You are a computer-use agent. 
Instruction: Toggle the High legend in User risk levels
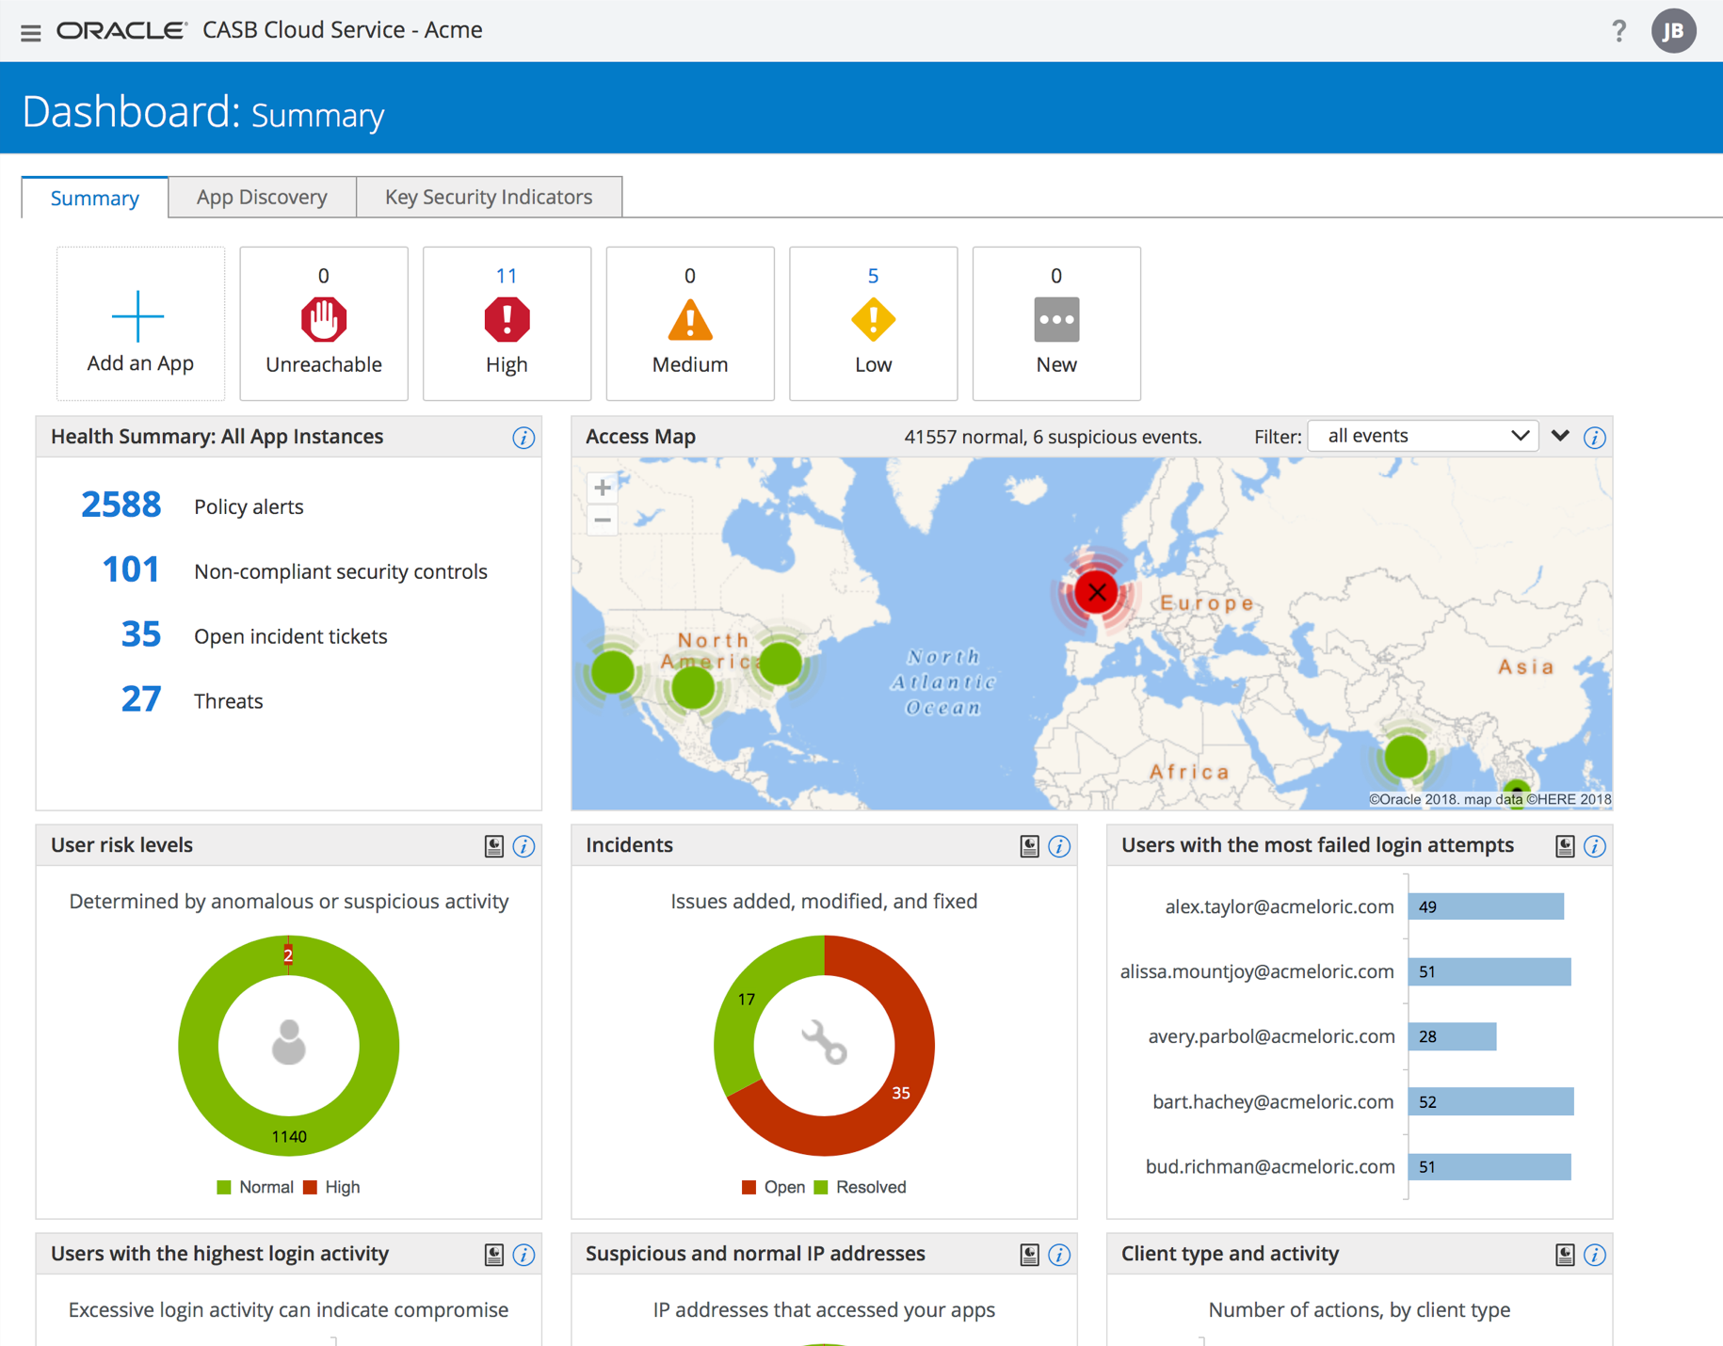331,1187
